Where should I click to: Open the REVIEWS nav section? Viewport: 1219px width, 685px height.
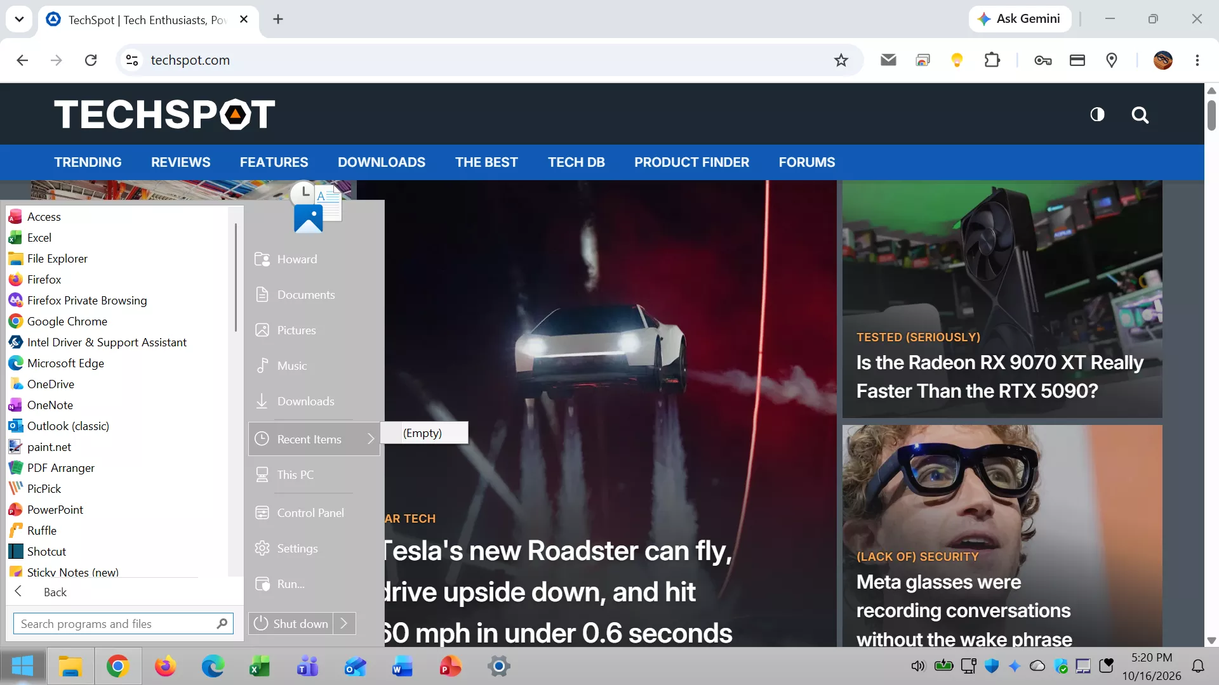[180, 162]
